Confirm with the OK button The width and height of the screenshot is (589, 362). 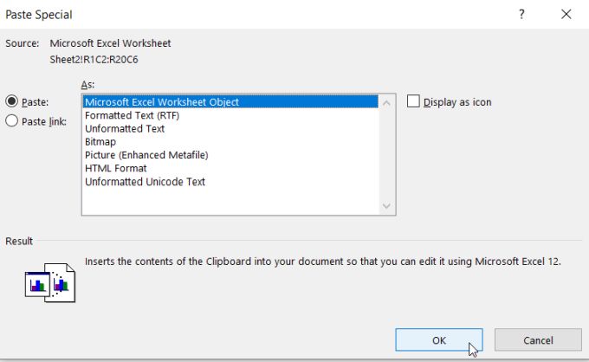pyautogui.click(x=438, y=340)
